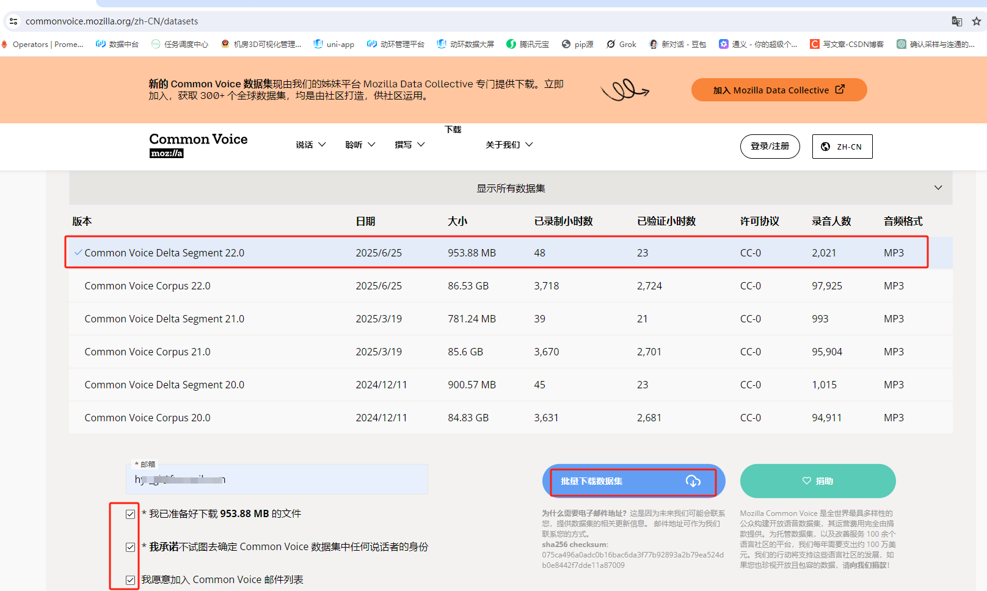The width and height of the screenshot is (987, 591).
Task: Tick the 我已准备好下载 953.88 MB checkbox
Action: [x=130, y=514]
